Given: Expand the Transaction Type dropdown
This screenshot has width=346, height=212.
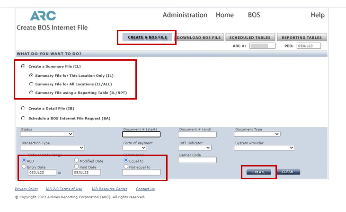Looking at the screenshot, I should click(52, 147).
